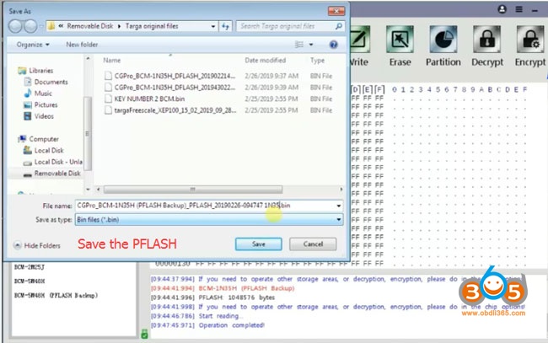Click the Save button
The image size is (548, 343).
259,244
